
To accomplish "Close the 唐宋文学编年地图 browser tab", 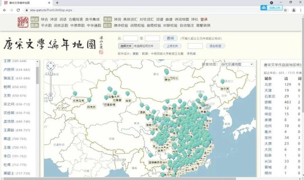I will click(49, 3).
